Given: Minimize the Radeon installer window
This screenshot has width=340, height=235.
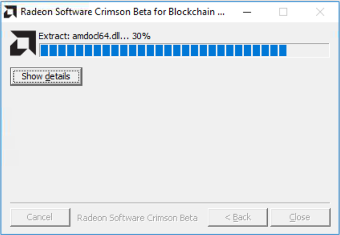Looking at the screenshot, I should pyautogui.click(x=246, y=12).
